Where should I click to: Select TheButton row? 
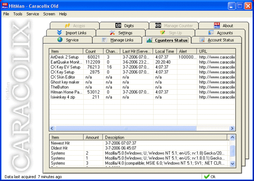tap(142, 87)
